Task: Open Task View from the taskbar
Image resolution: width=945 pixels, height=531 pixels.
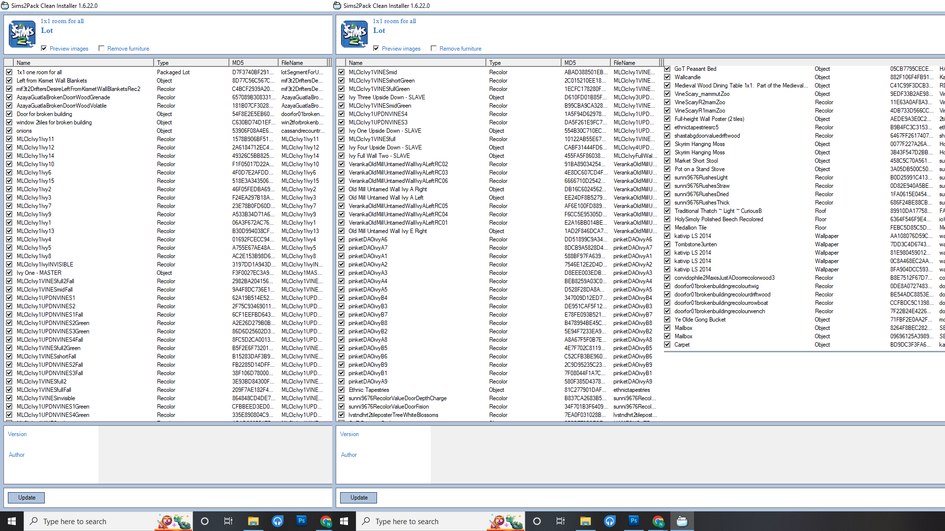Action: [228, 521]
